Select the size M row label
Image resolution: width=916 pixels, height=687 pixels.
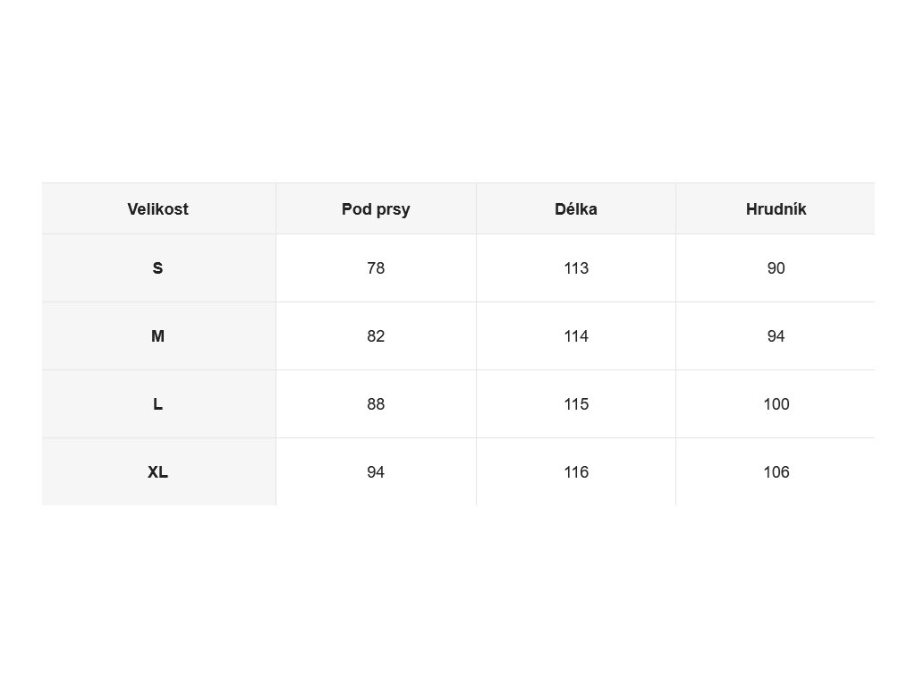(157, 336)
